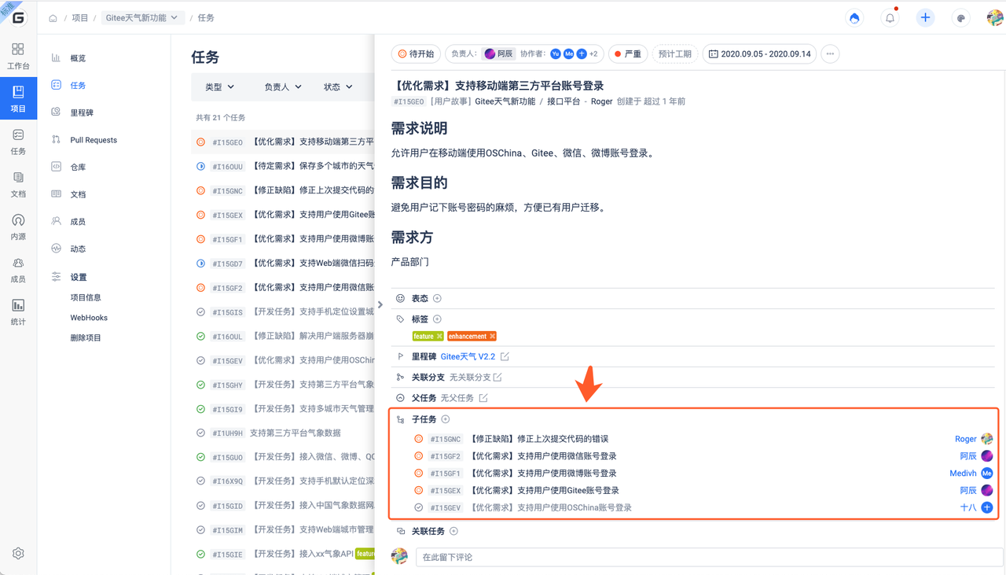
Task: Collapse the task detail panel arrow
Action: click(x=380, y=304)
